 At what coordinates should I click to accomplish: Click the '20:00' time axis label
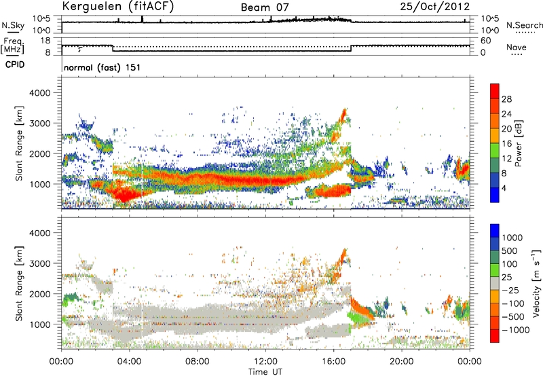(x=402, y=362)
